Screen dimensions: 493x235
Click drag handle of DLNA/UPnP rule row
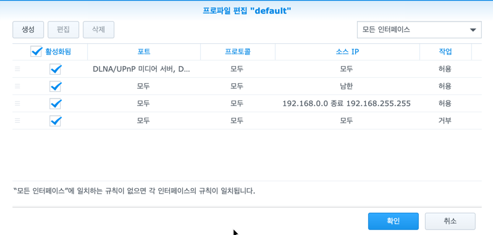17,69
